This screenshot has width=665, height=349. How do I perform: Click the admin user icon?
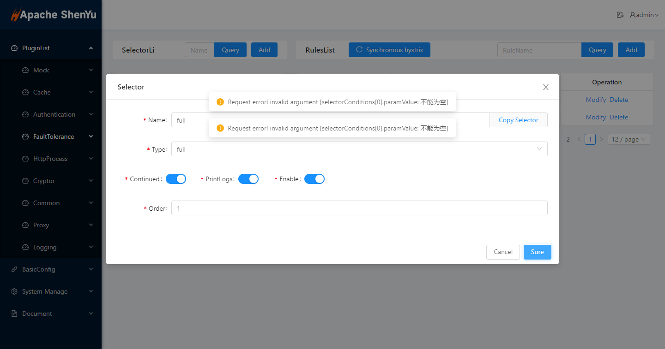[x=633, y=15]
